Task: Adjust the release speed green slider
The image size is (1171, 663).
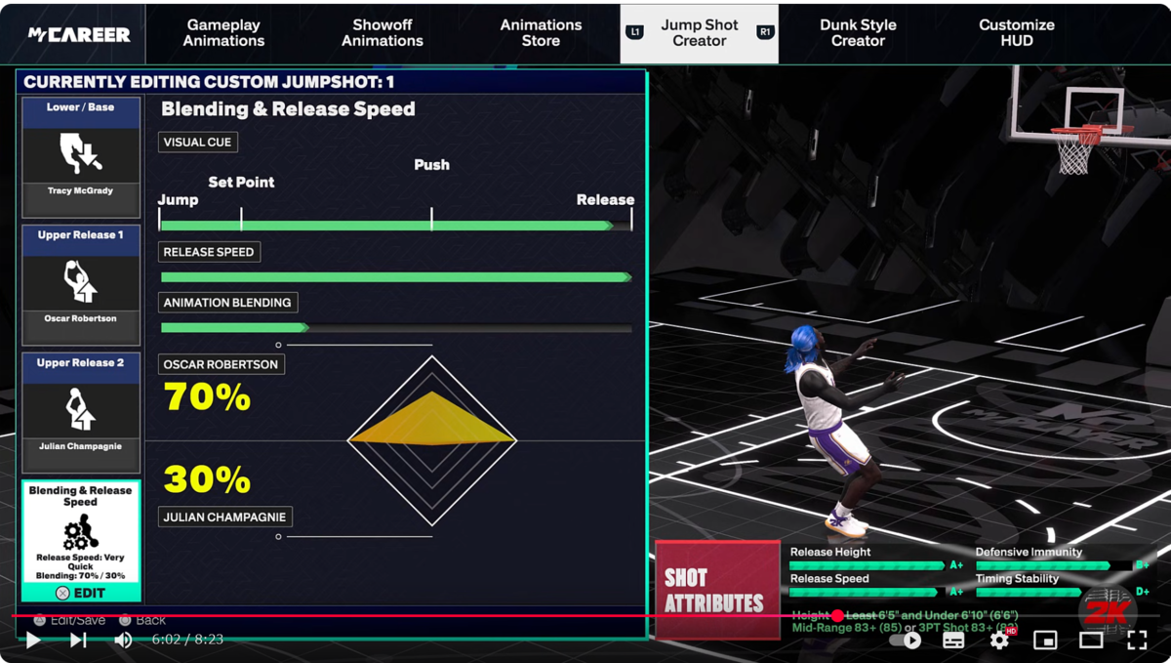Action: point(395,277)
